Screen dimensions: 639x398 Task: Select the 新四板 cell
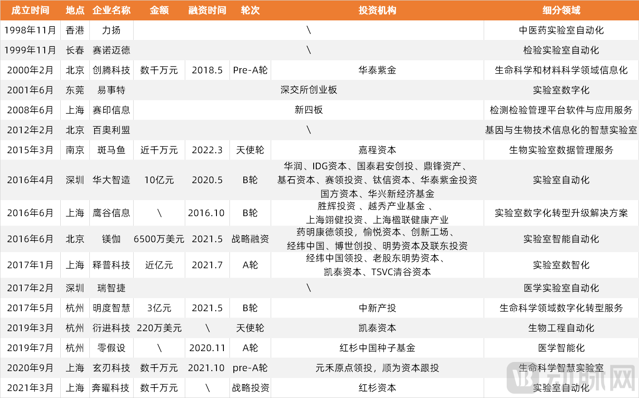point(308,110)
